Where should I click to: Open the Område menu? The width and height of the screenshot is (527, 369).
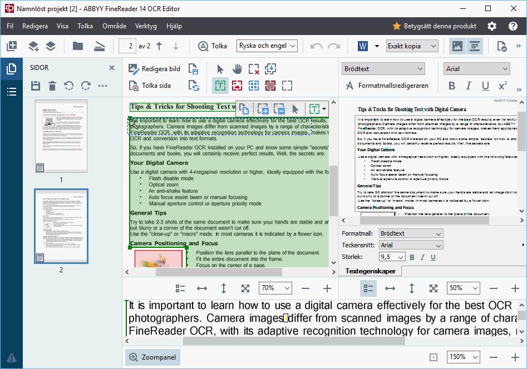[114, 26]
